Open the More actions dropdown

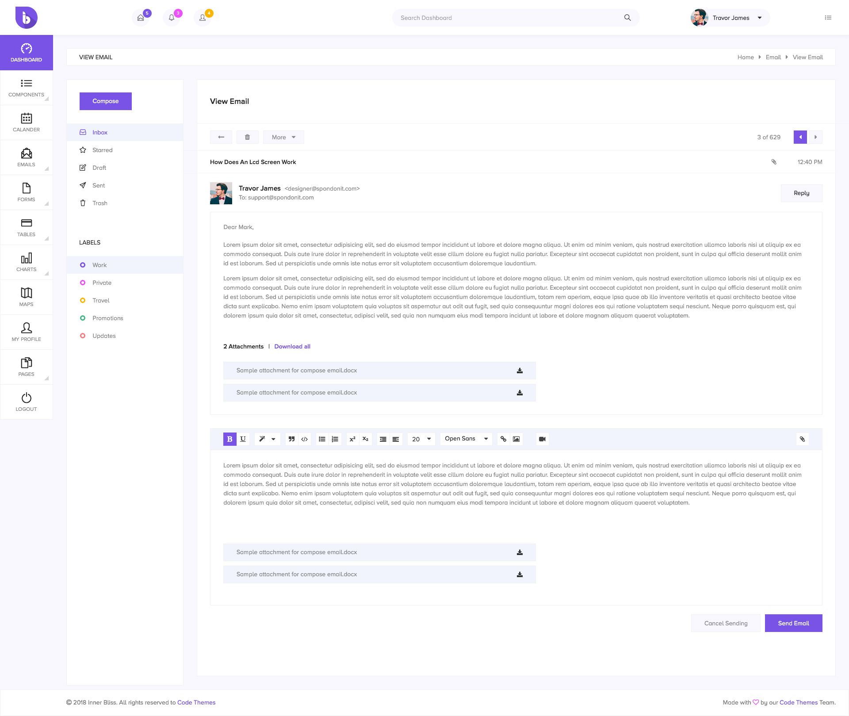[283, 137]
